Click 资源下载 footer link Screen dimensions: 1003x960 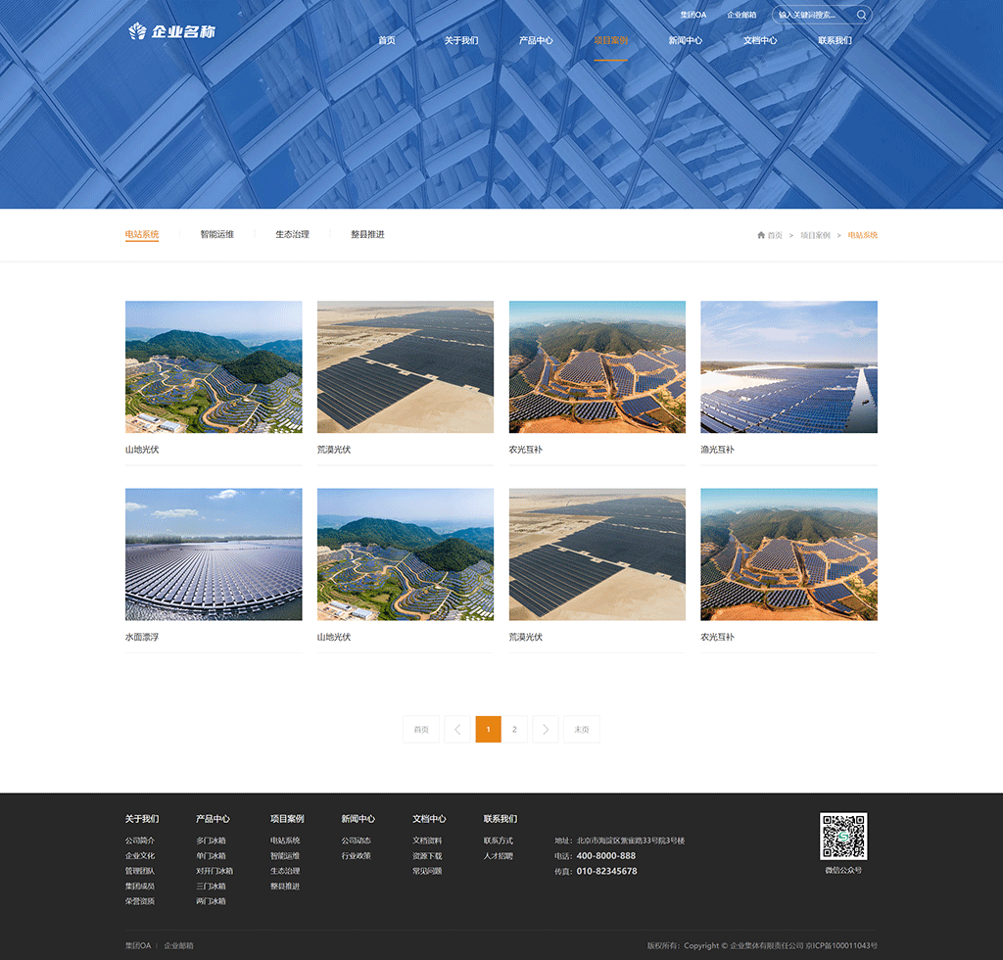(427, 855)
